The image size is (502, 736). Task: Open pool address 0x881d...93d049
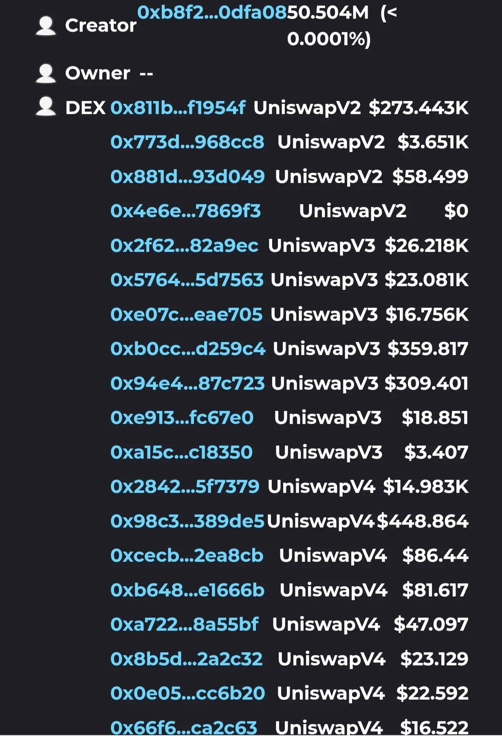pos(188,177)
